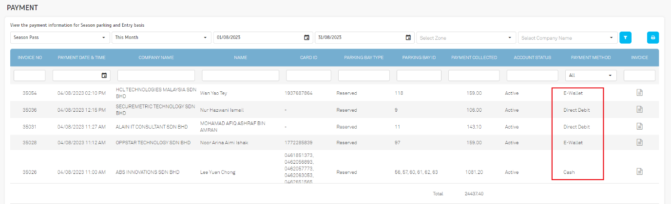
Task: Click the Payment Collected filter field
Action: (474, 75)
